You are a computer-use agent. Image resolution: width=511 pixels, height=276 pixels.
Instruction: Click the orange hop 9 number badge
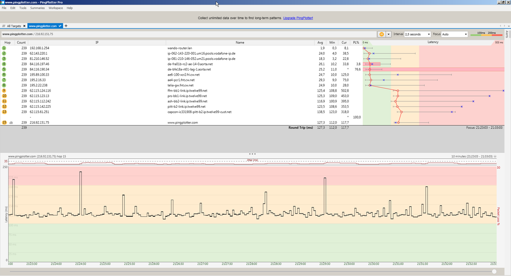(4, 90)
